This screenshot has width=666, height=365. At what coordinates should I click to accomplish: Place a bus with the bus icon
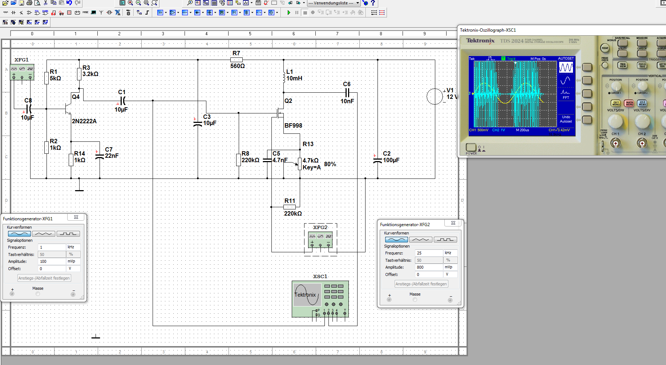(147, 12)
